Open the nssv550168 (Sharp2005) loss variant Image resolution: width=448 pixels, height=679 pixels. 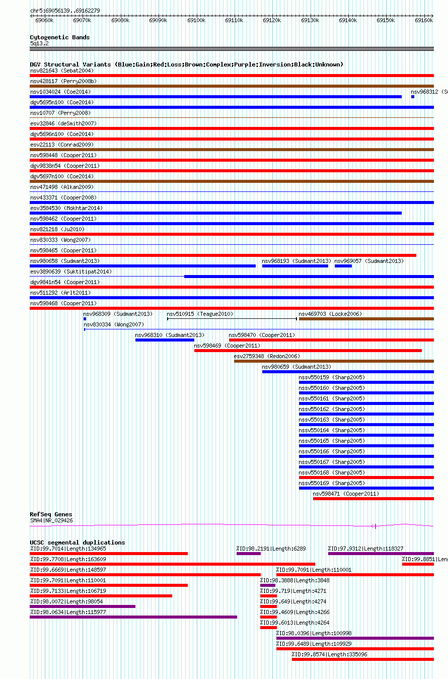tap(332, 472)
